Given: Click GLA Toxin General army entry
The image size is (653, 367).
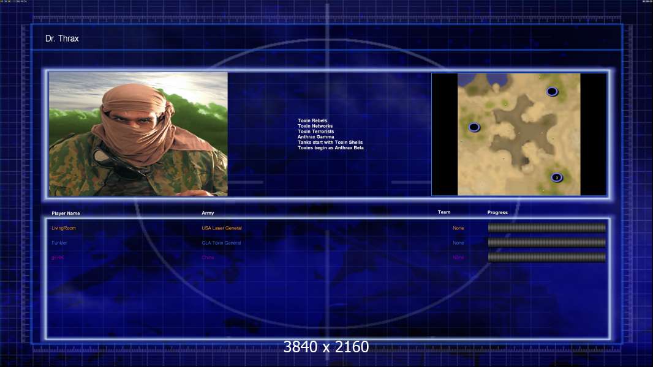Looking at the screenshot, I should pos(221,243).
